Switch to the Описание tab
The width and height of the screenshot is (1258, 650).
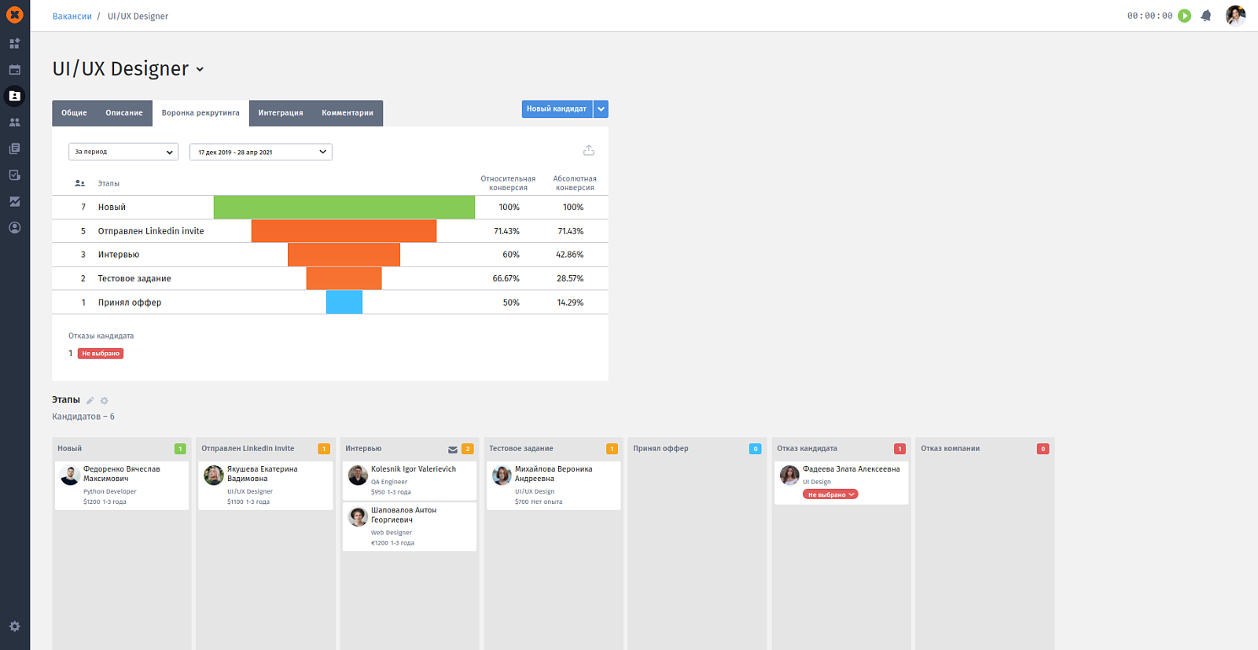click(x=124, y=113)
